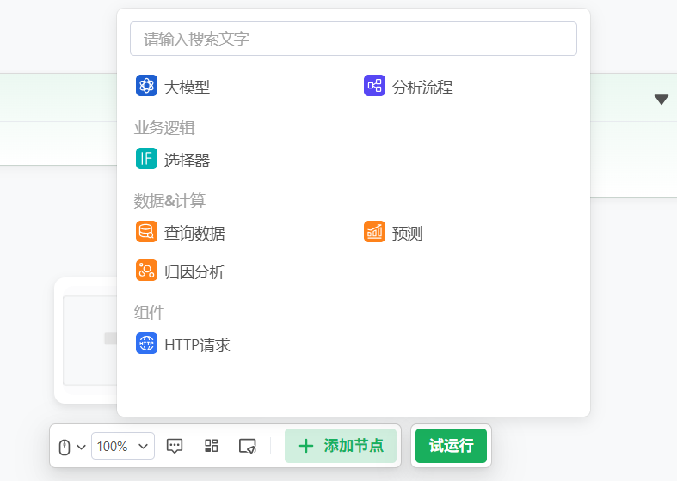Choose the 查询数据 menu entry label
677x481 pixels.
(x=194, y=233)
